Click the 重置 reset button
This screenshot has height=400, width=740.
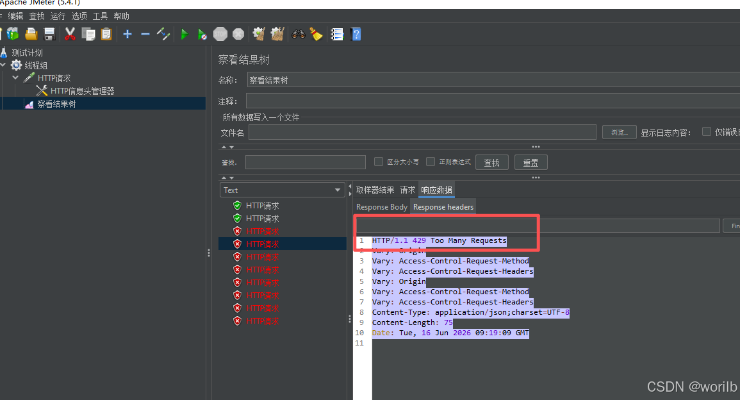530,162
